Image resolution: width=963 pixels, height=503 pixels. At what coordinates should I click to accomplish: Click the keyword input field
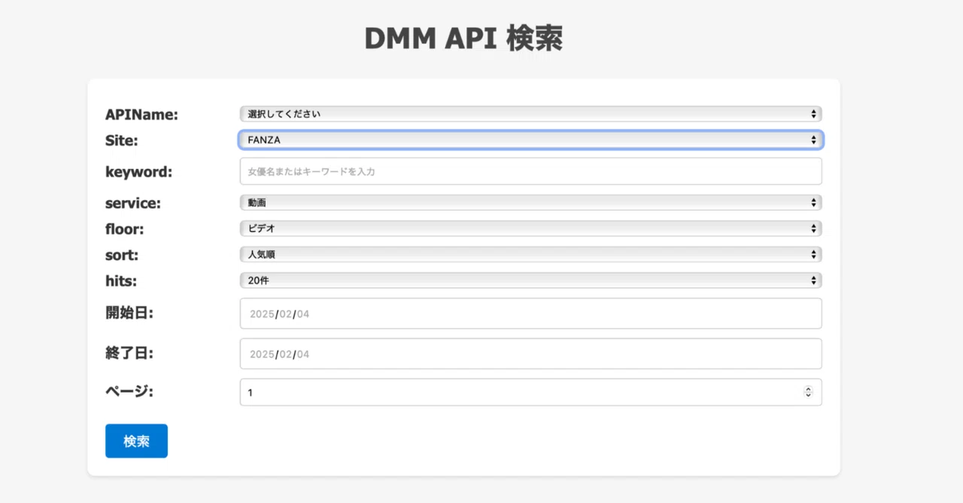[x=530, y=171]
